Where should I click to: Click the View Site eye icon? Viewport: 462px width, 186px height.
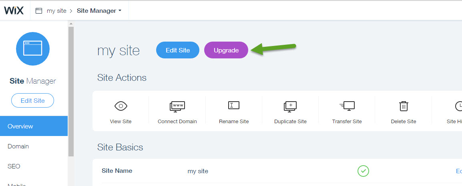[x=121, y=106]
